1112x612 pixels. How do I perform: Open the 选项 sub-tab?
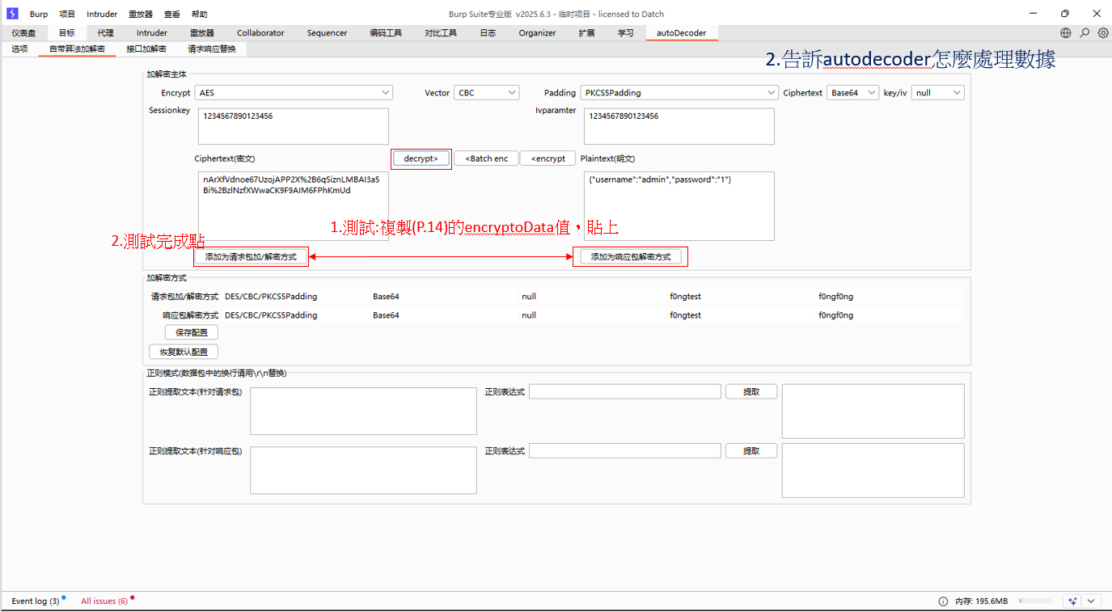point(19,49)
